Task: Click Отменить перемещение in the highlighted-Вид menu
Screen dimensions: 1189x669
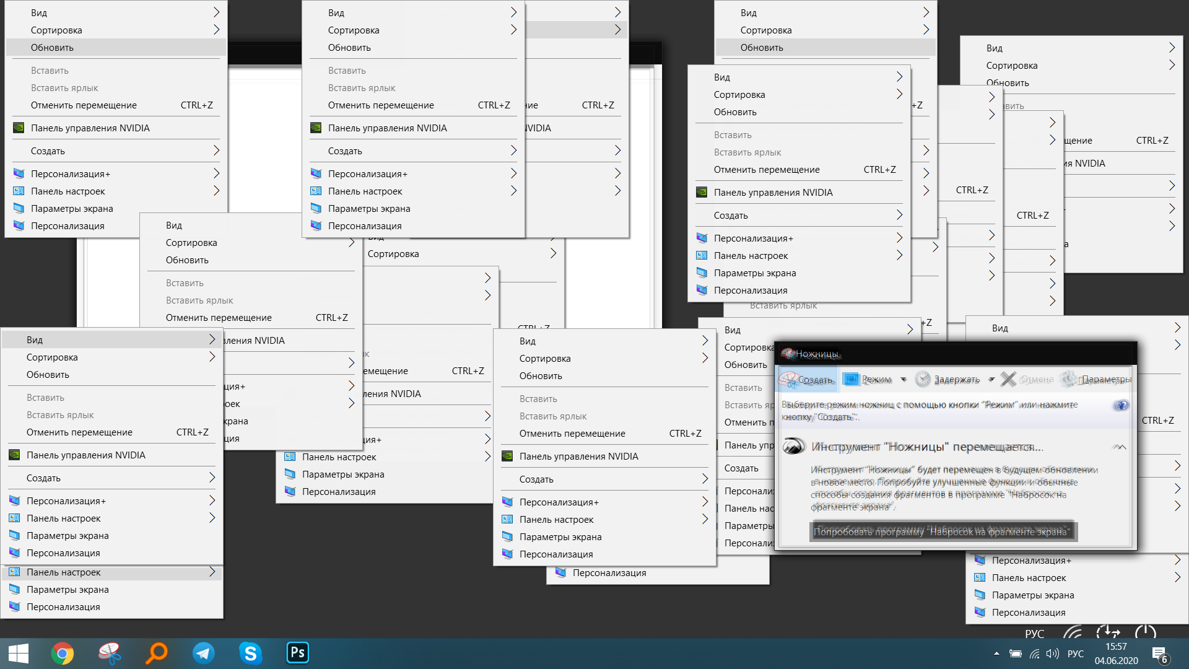Action: click(x=79, y=432)
